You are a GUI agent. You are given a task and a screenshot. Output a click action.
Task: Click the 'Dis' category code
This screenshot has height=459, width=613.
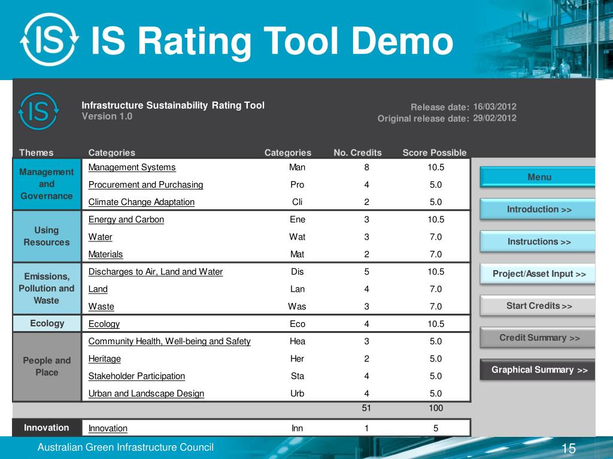point(297,272)
